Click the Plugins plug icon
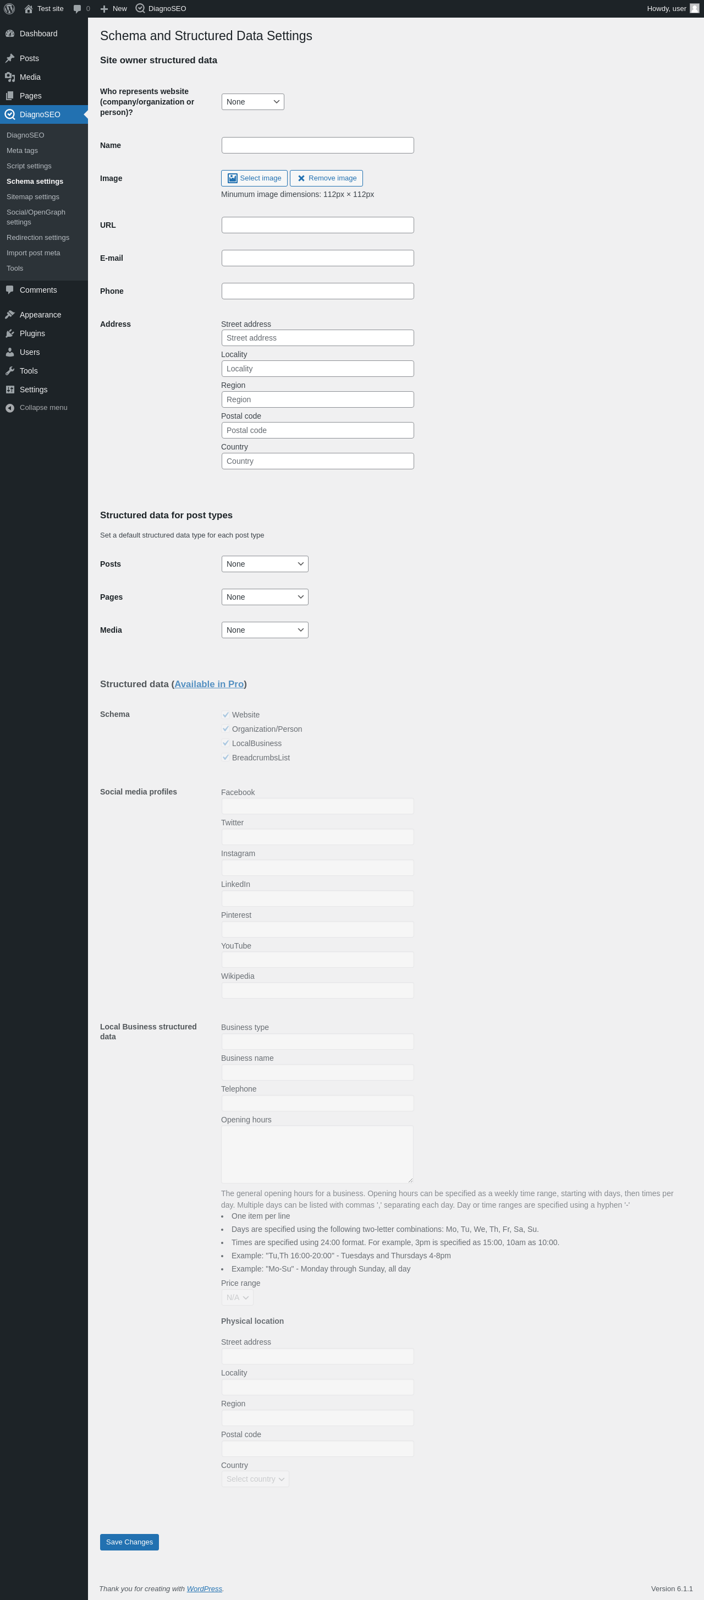 point(10,333)
